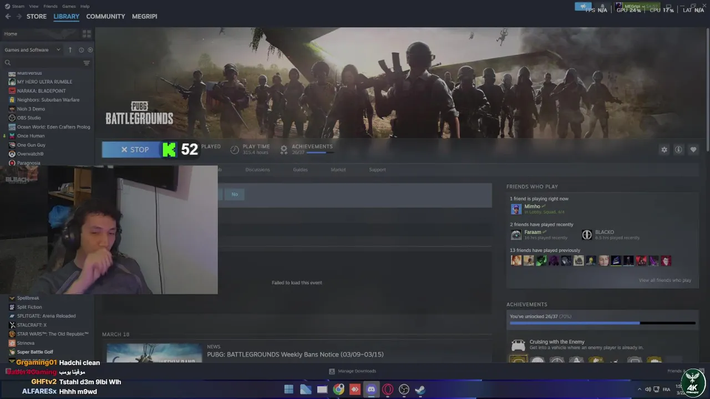The width and height of the screenshot is (710, 399).
Task: Open the Steam menu
Action: pyautogui.click(x=18, y=6)
